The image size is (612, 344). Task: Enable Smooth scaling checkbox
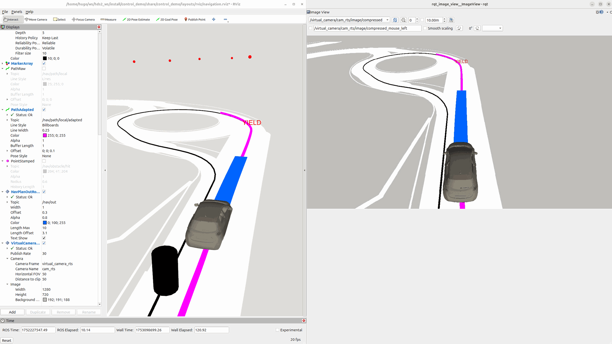[x=425, y=28]
